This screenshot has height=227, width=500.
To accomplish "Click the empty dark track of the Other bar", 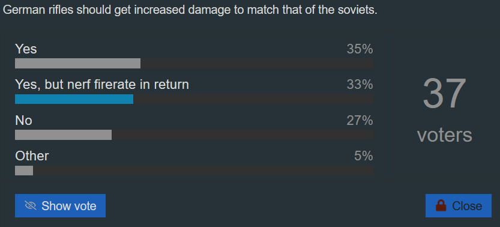I will 203,171.
